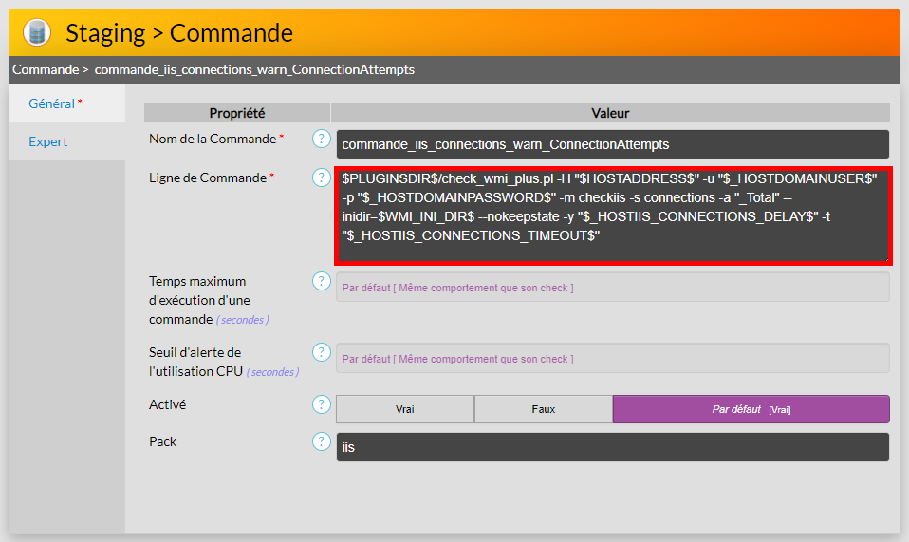Focus the Nom de la Commande field
909x542 pixels.
[612, 144]
